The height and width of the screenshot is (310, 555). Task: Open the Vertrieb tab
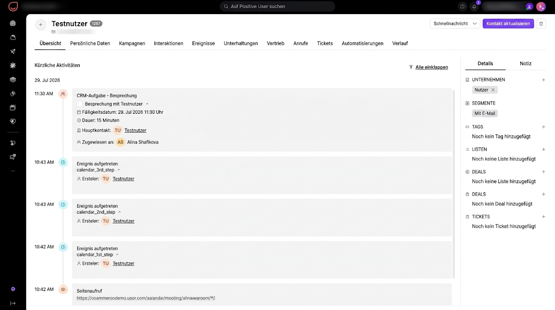pos(275,43)
